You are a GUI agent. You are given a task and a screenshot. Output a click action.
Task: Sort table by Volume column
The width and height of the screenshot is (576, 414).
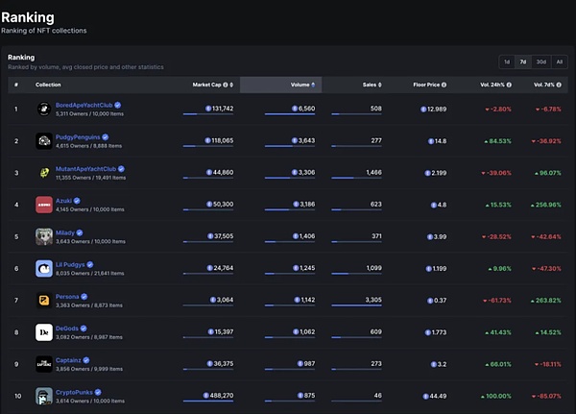pyautogui.click(x=300, y=85)
